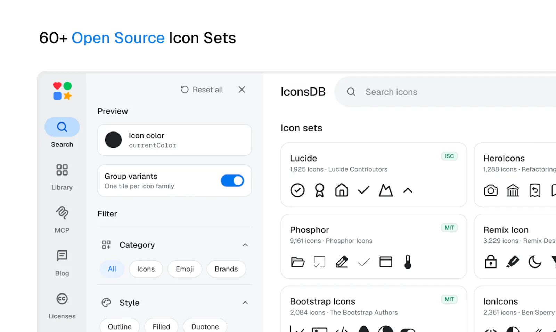Click the Lucide award ribbon icon
This screenshot has width=556, height=332.
tap(319, 190)
